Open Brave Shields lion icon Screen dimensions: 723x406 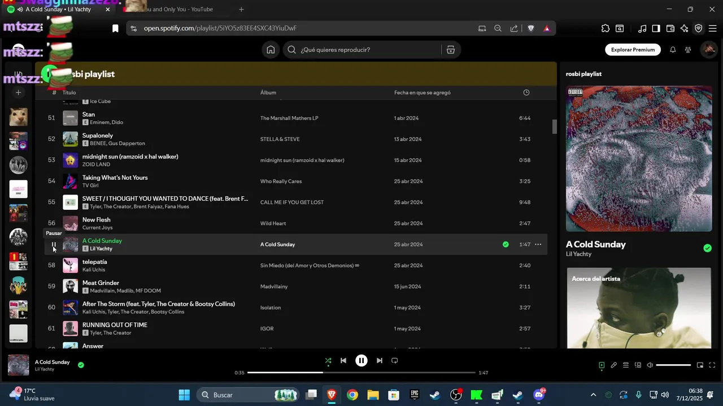(x=531, y=28)
